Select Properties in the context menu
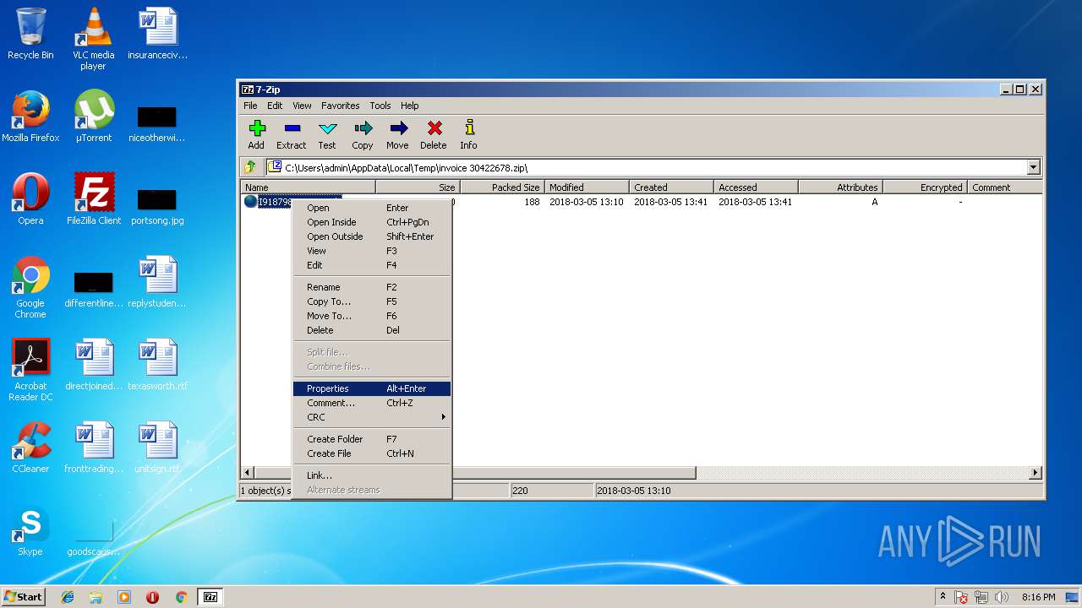The width and height of the screenshot is (1082, 608). [372, 388]
